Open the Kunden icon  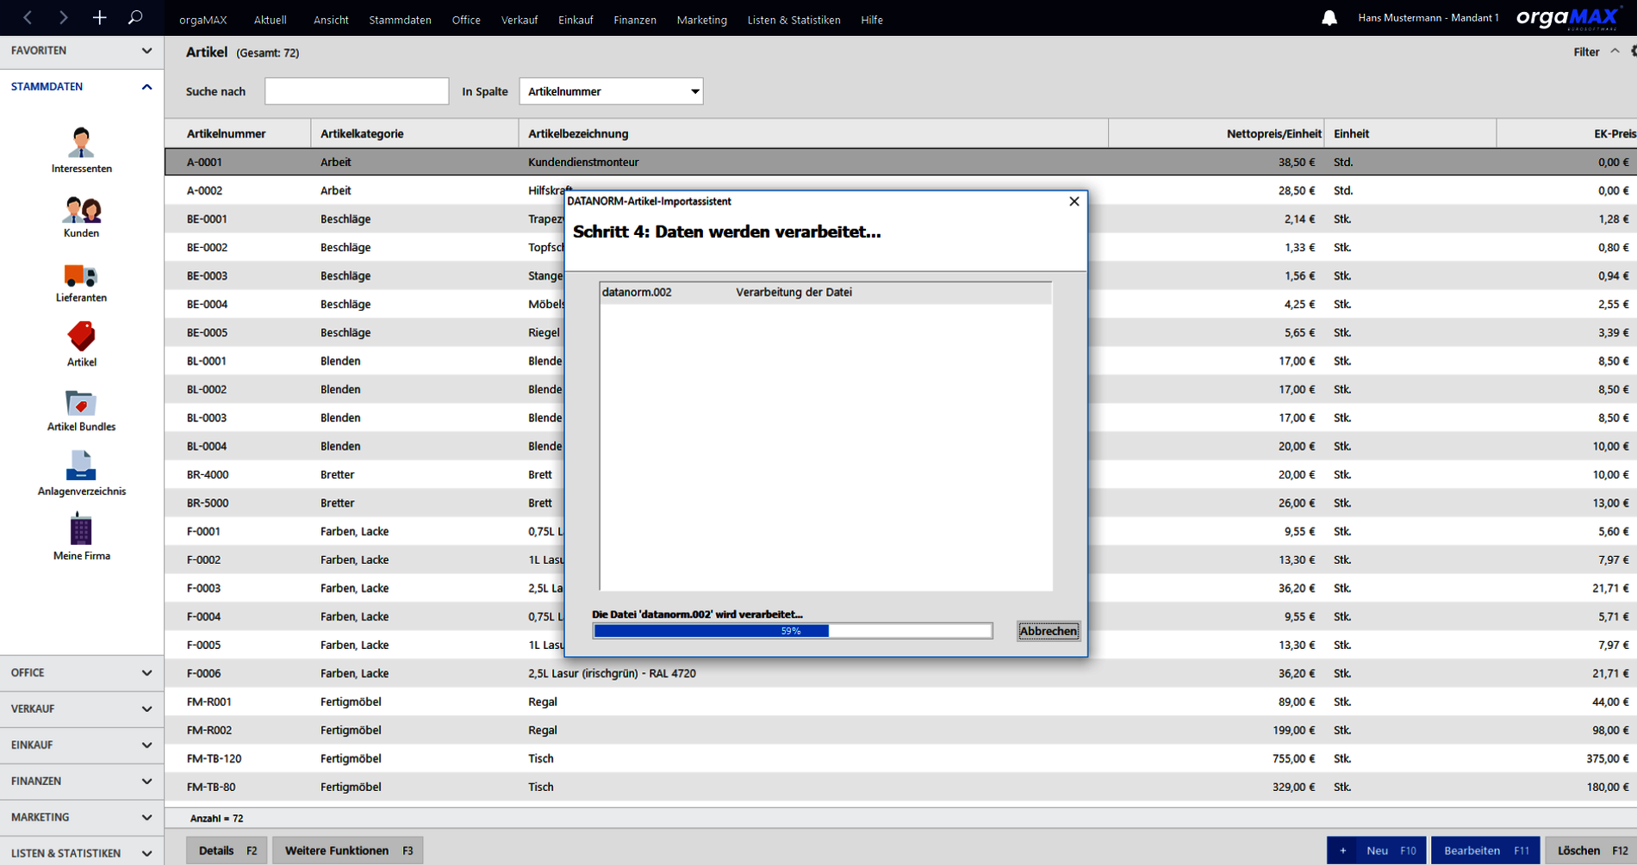[81, 209]
